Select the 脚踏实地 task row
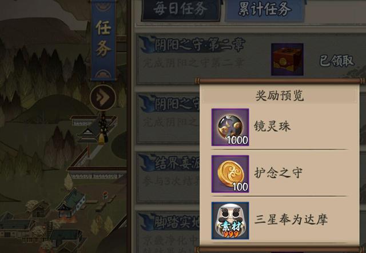 tap(168, 232)
